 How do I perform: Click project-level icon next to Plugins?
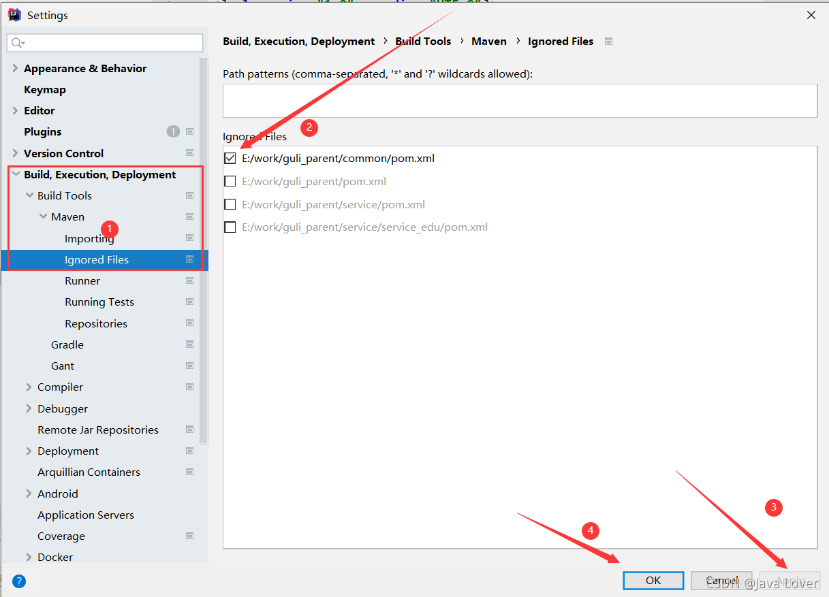tap(190, 131)
